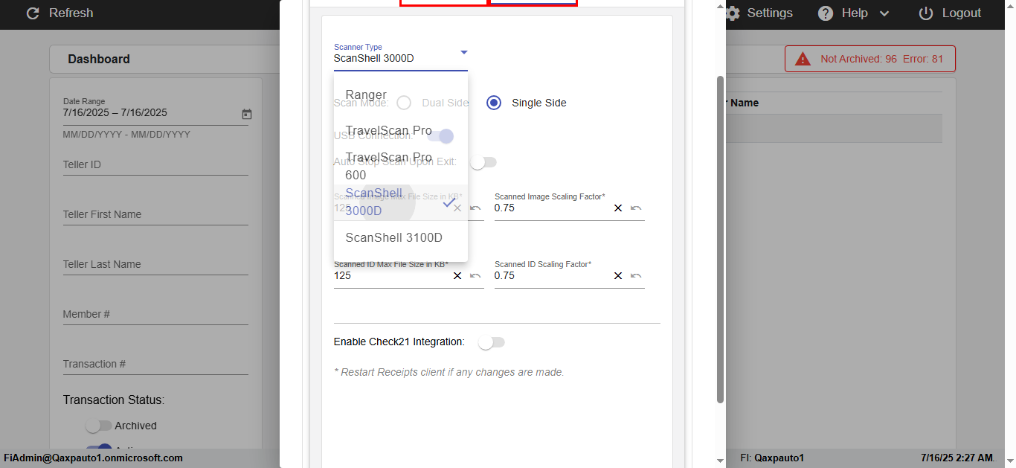The image size is (1016, 468).
Task: Click the red warning triangle alert icon
Action: tap(803, 59)
